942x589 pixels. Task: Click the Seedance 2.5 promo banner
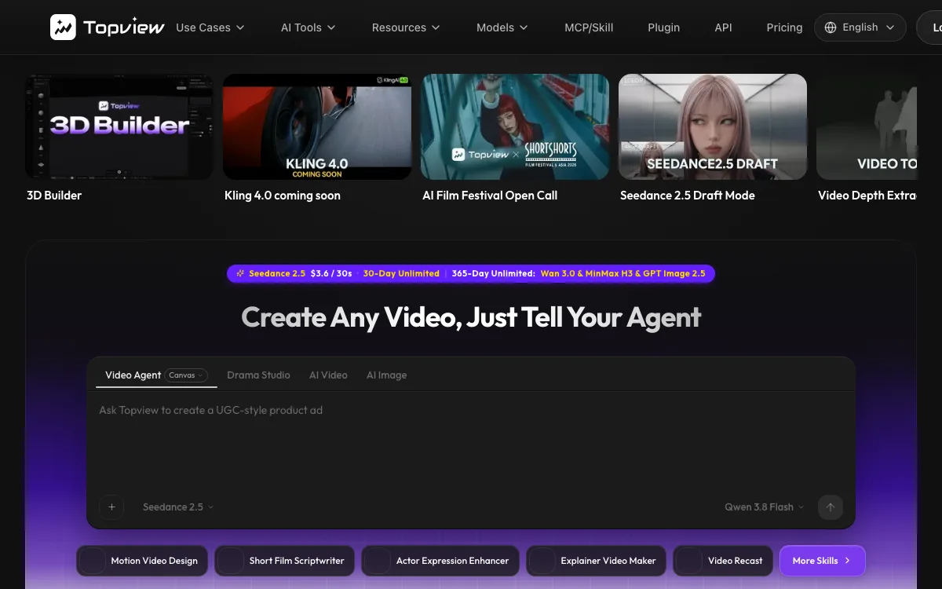(x=471, y=274)
